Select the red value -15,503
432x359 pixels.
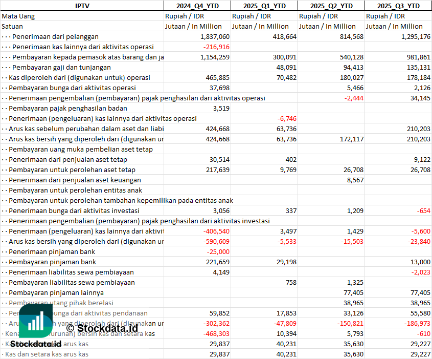click(352, 241)
